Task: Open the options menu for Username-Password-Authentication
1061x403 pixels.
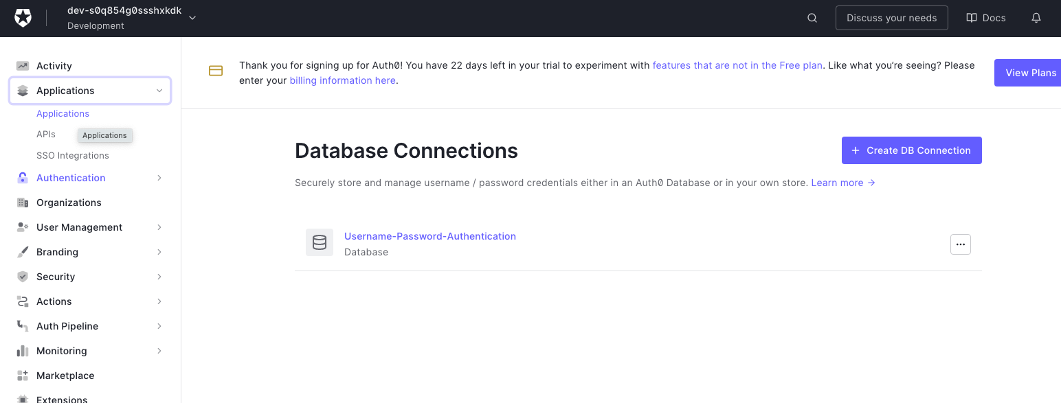Action: [960, 244]
